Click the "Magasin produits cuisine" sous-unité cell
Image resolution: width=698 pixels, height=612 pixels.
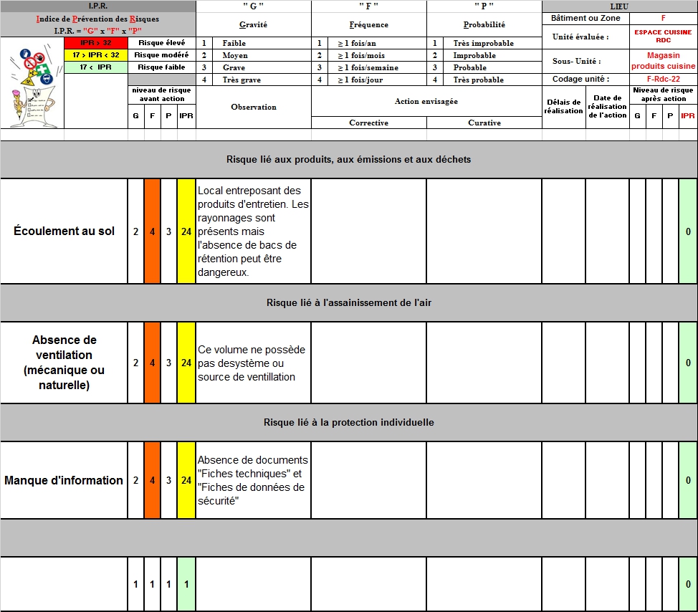tap(663, 61)
